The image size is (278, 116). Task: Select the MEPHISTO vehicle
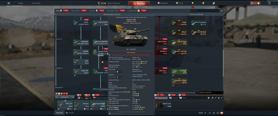(x=161, y=52)
